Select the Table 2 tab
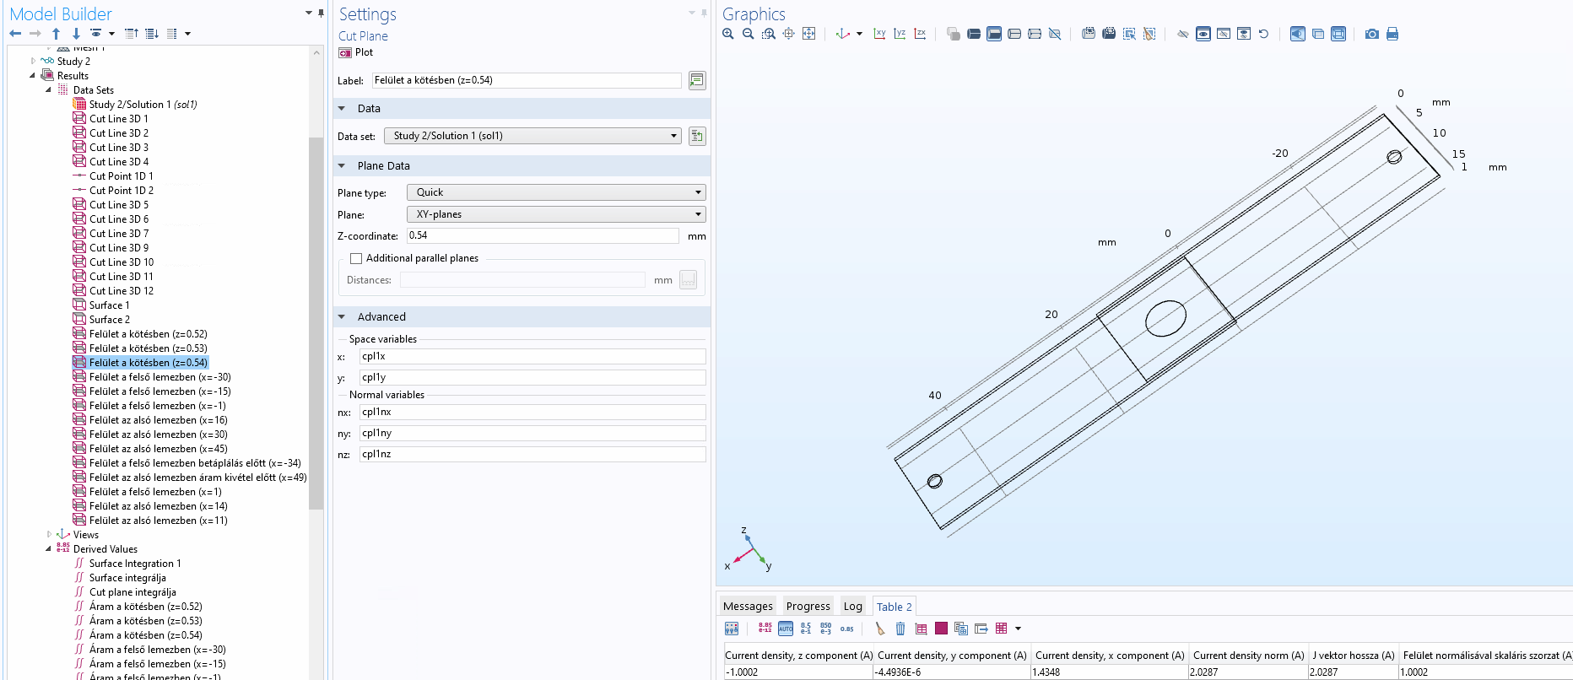The image size is (1573, 680). [894, 607]
